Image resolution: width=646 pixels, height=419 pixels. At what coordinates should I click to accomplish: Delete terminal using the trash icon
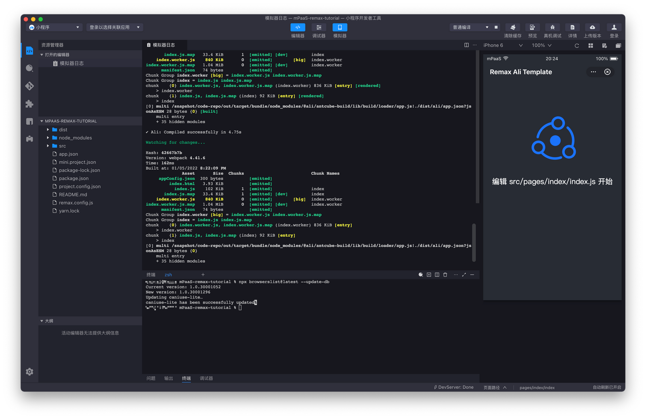(x=445, y=275)
